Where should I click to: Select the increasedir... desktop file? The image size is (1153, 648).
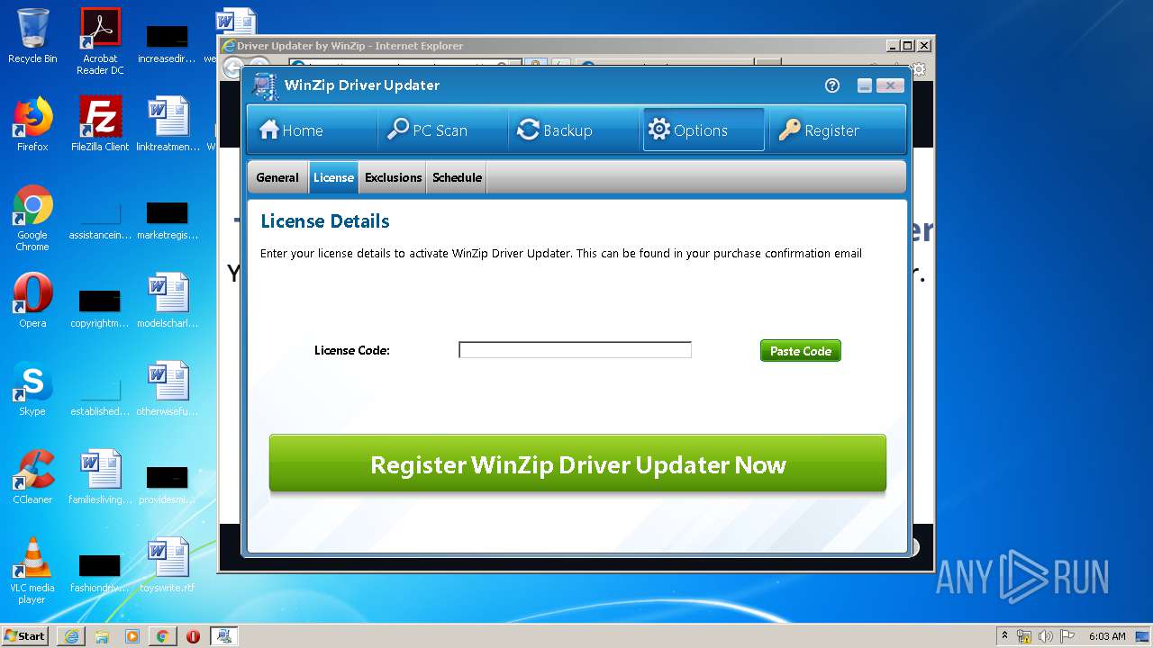pyautogui.click(x=168, y=41)
